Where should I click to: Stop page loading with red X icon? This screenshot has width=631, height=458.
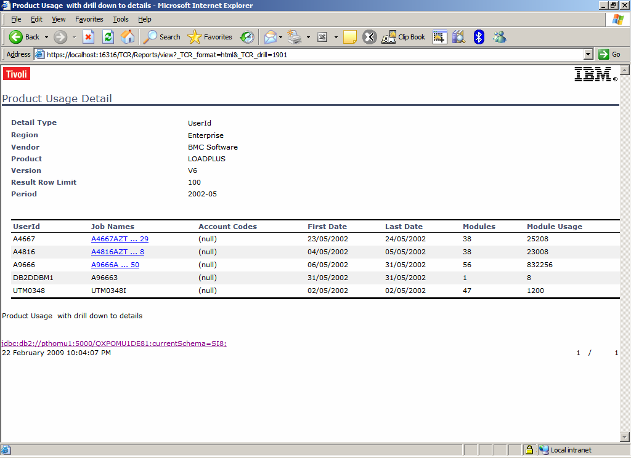88,37
